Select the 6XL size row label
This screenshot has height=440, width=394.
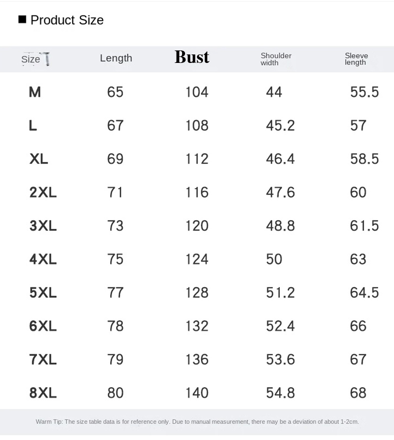[43, 326]
